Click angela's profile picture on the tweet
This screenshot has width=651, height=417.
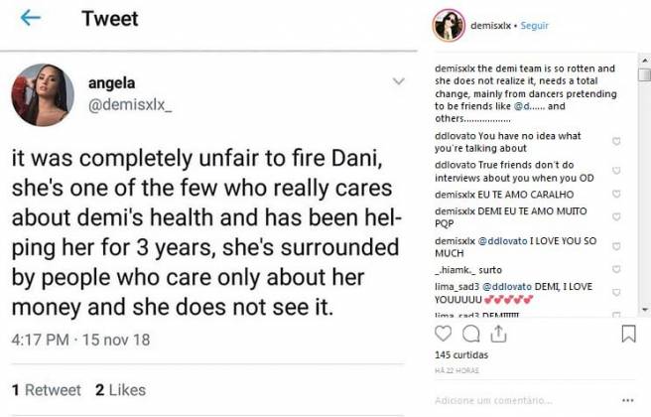pyautogui.click(x=41, y=101)
